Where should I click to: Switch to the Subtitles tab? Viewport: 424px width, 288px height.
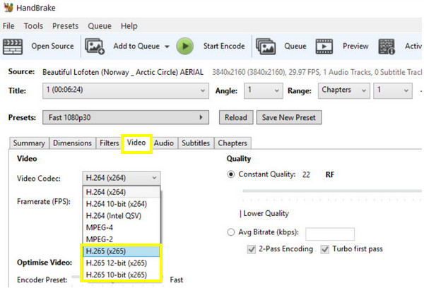click(x=196, y=143)
